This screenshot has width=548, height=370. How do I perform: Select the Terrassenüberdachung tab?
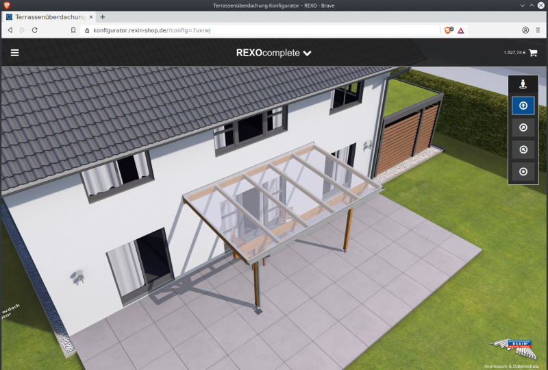pyautogui.click(x=48, y=16)
